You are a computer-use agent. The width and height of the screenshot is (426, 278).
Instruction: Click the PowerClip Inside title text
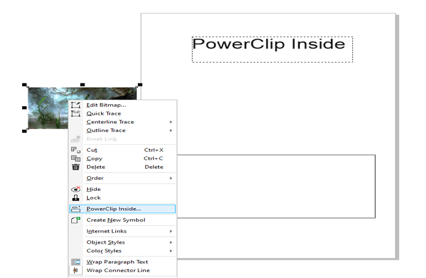point(269,44)
